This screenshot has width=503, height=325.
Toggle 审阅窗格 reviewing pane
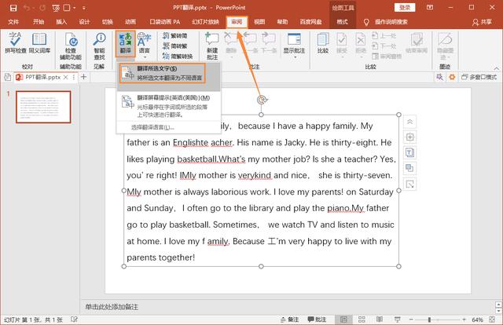click(x=387, y=56)
